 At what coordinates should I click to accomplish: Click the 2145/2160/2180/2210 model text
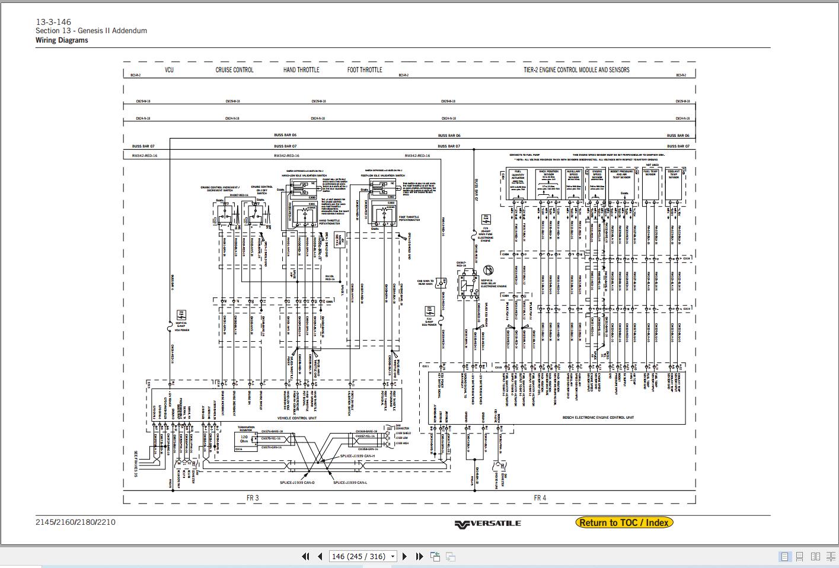click(75, 522)
